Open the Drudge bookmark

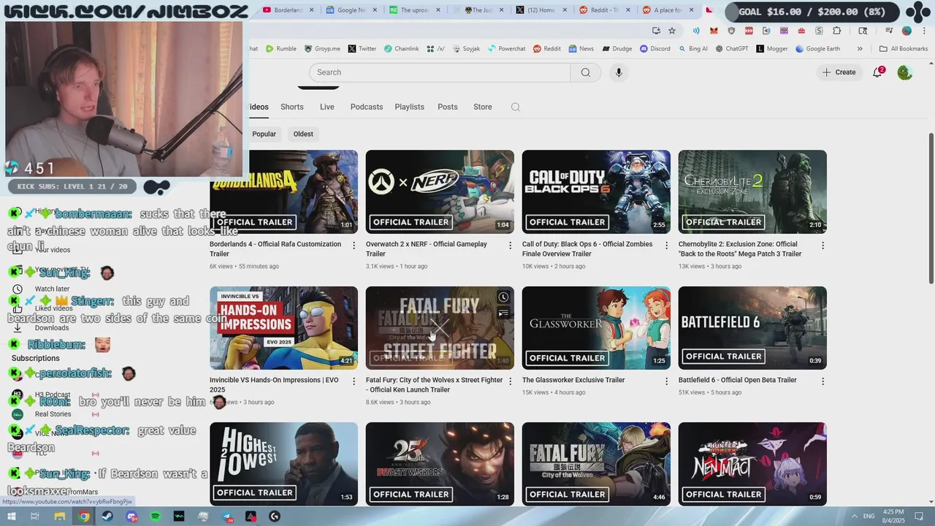click(x=617, y=49)
